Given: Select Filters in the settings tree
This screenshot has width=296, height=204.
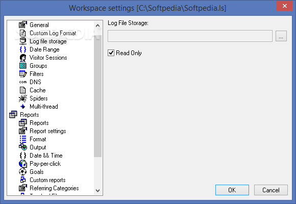Looking at the screenshot, I should 37,74.
